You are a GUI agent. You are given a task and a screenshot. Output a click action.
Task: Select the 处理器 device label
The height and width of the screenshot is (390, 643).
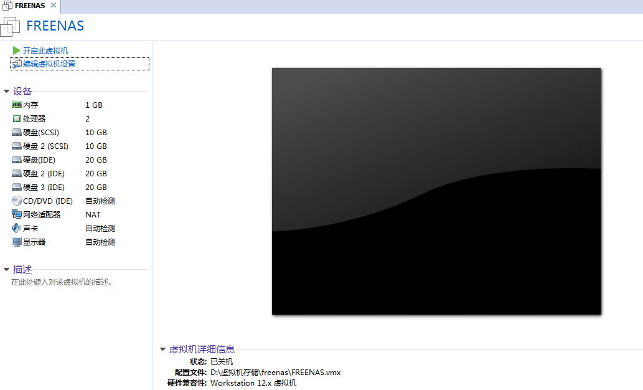34,118
